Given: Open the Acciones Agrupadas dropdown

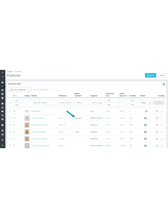Looking at the screenshot, I should 42,90.
